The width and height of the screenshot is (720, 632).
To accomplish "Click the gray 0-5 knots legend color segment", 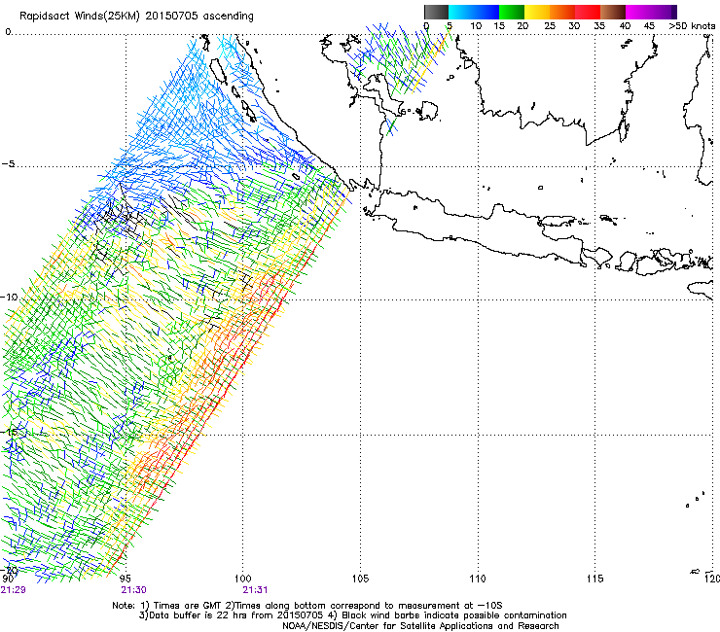I will 436,12.
